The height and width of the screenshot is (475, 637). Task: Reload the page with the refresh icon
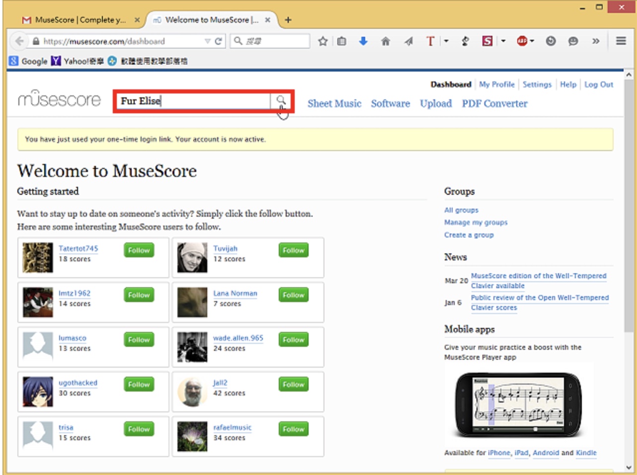pos(218,41)
